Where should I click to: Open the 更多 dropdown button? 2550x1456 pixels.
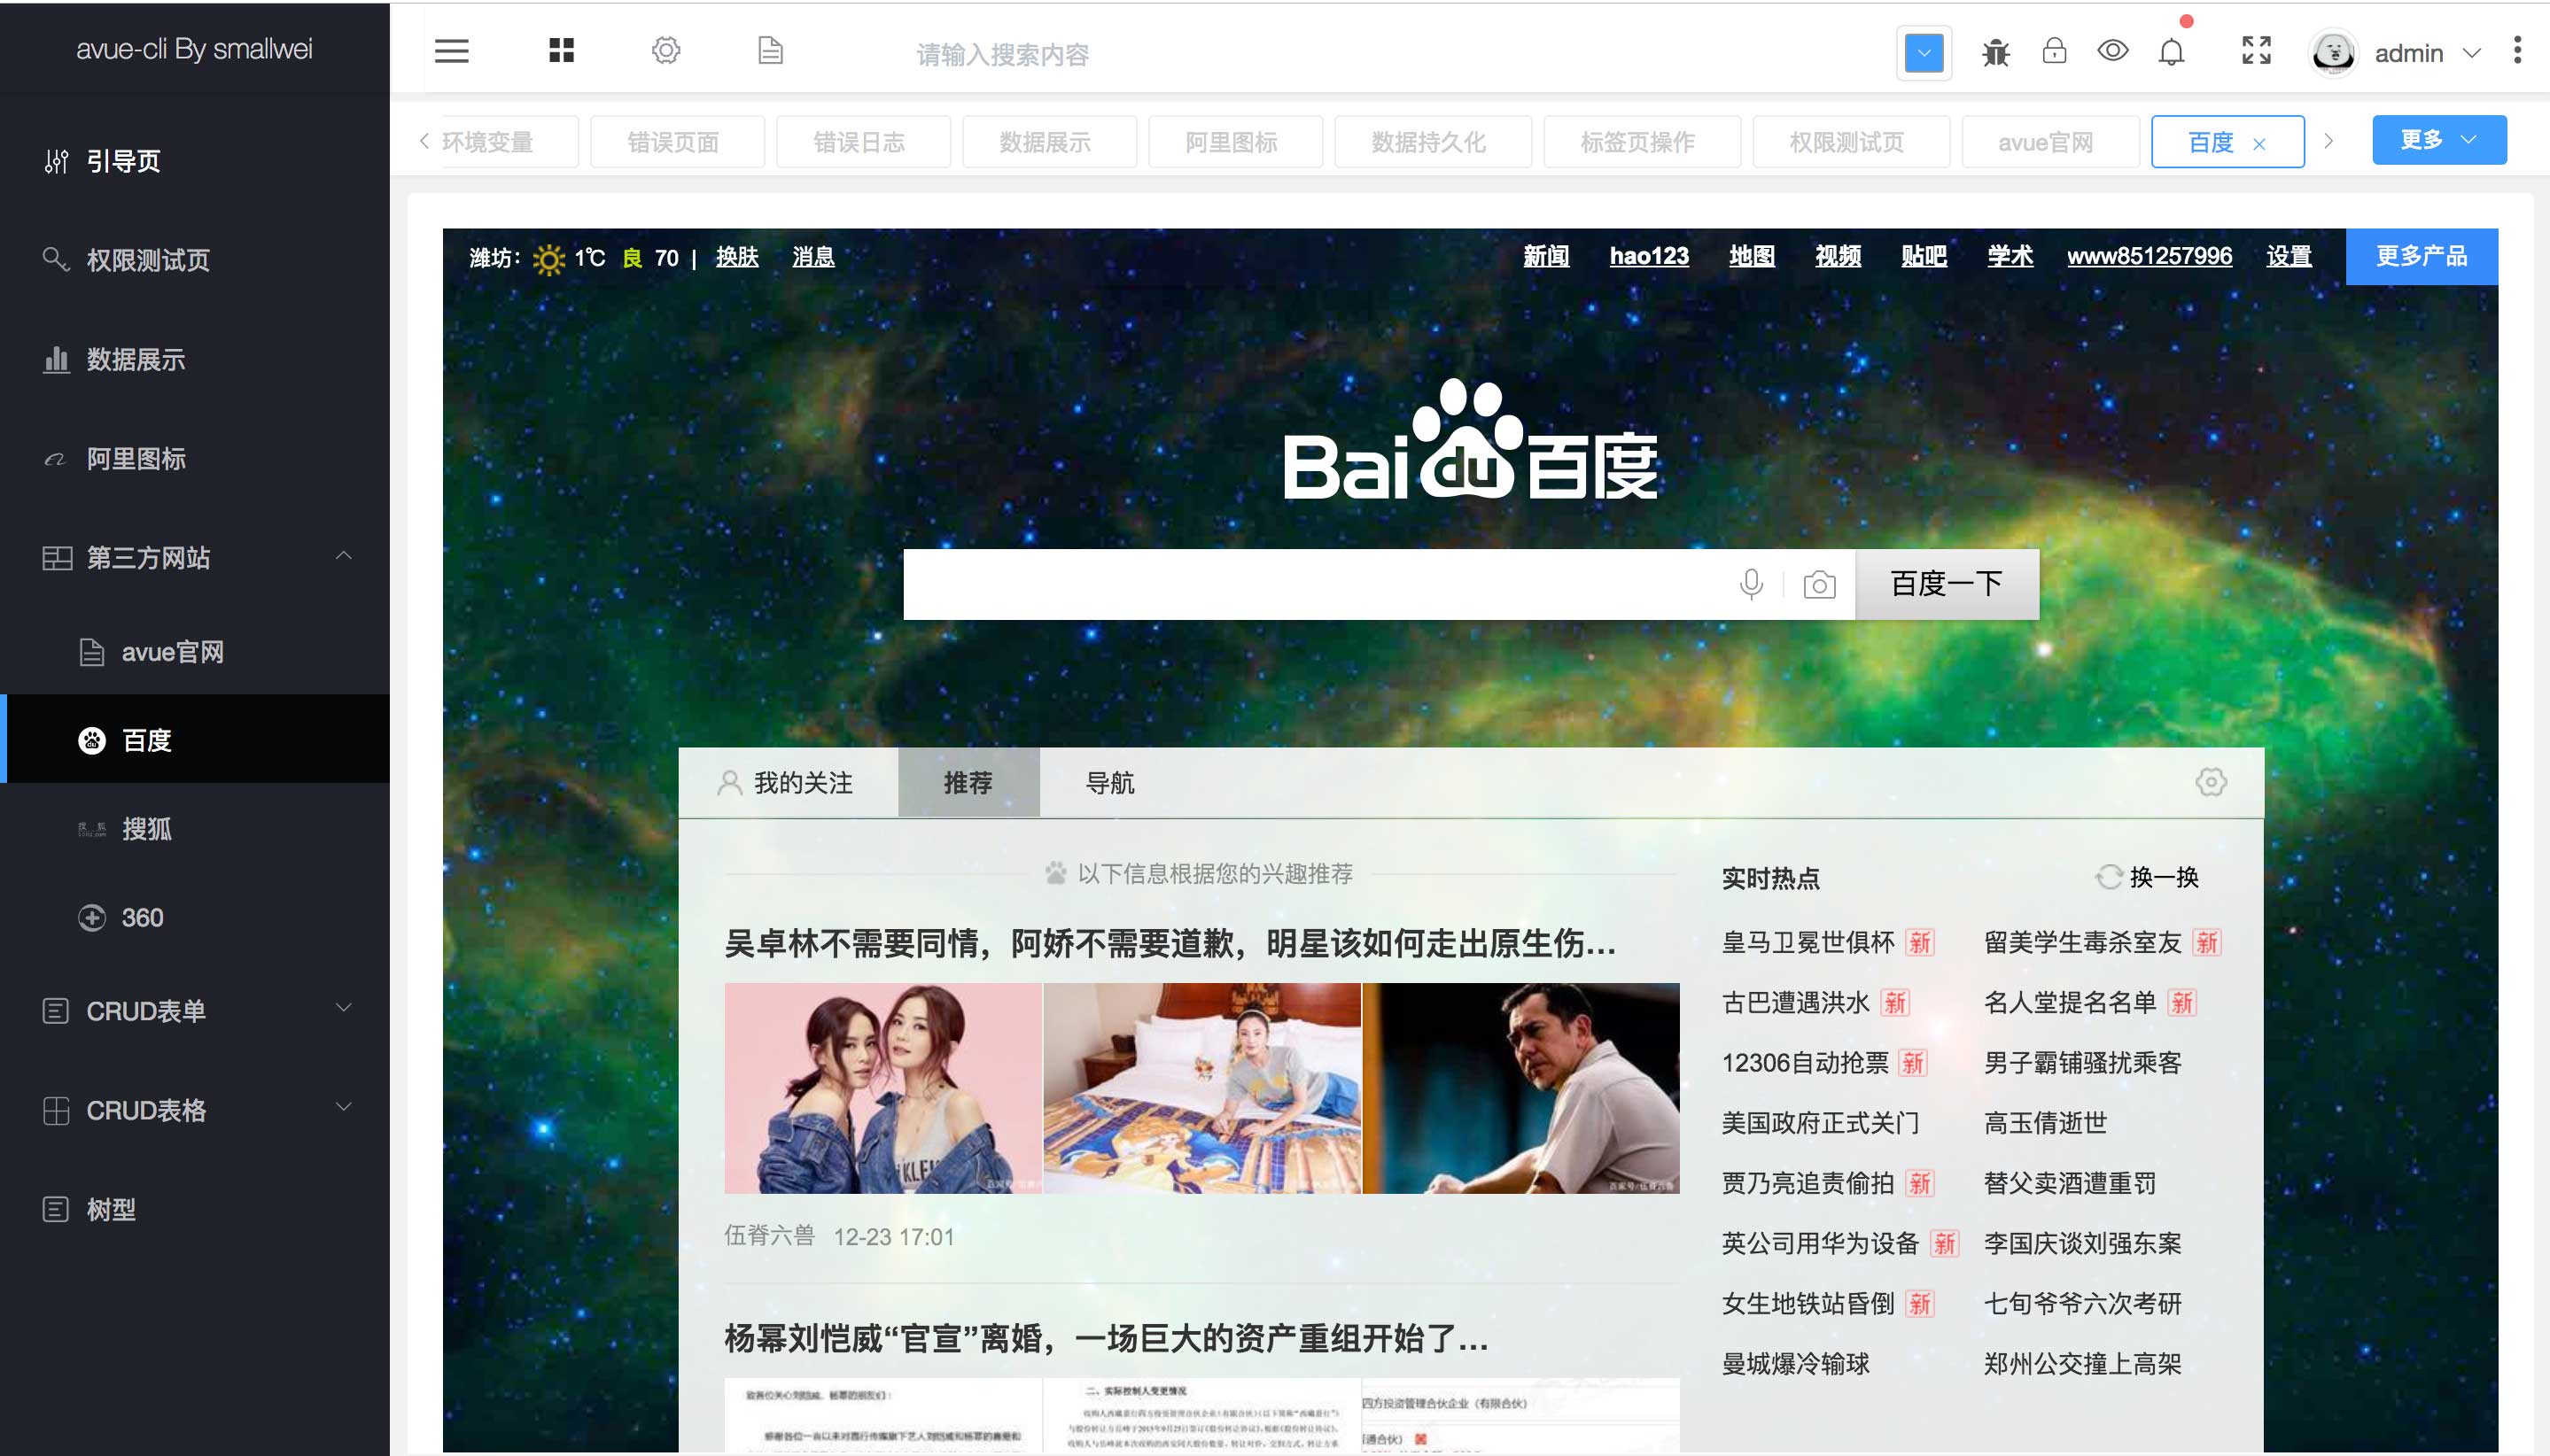tap(2438, 140)
